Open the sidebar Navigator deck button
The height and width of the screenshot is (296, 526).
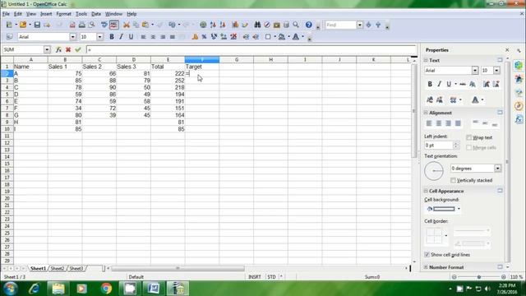pos(519,106)
